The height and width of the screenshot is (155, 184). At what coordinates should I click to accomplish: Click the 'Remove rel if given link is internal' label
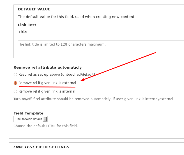coord(47,91)
